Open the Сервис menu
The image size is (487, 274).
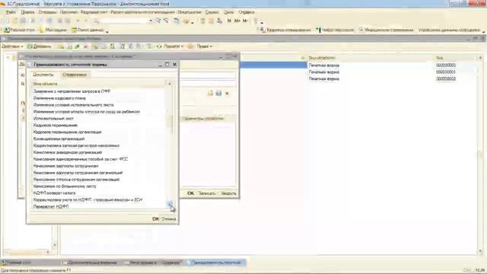point(212,12)
